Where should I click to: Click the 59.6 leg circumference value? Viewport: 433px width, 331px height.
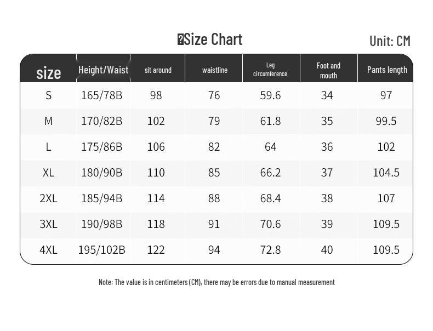click(270, 95)
